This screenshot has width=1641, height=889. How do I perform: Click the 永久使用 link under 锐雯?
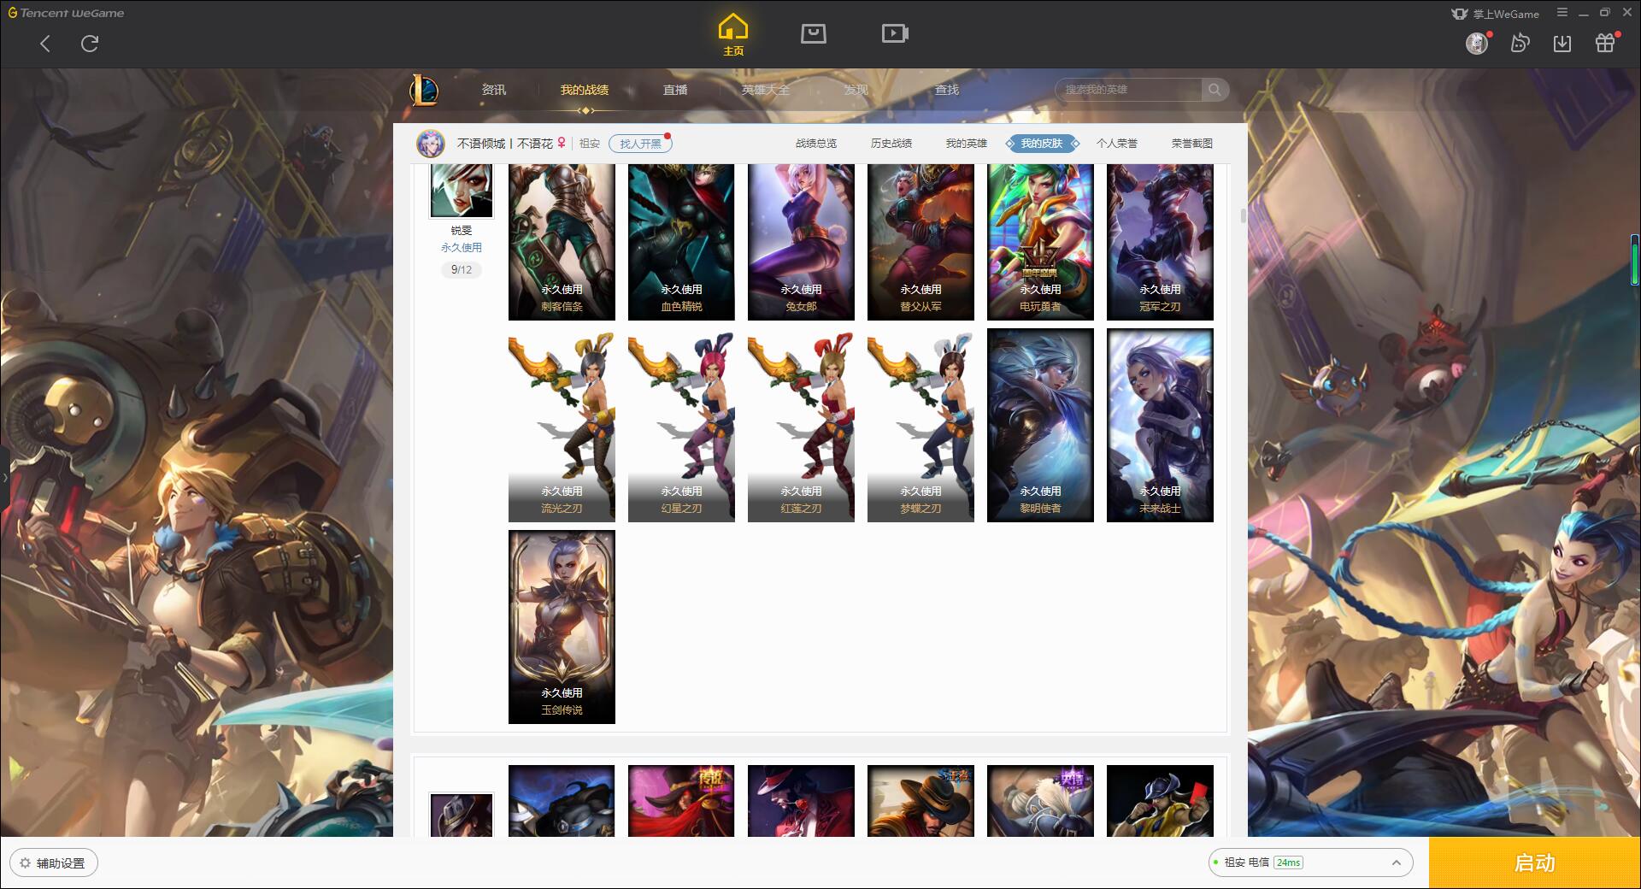[462, 247]
